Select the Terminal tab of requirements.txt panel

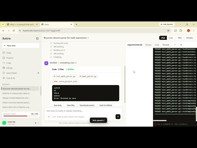tap(166, 45)
